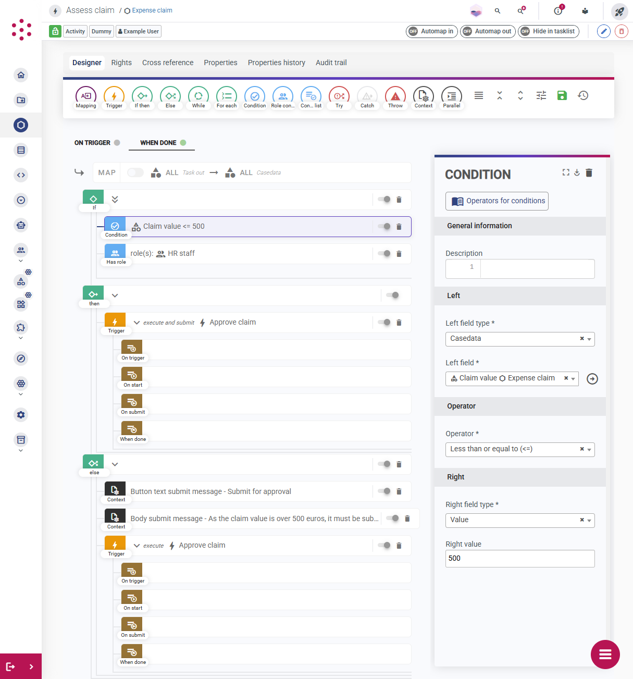Open the Operator dropdown

click(x=520, y=449)
